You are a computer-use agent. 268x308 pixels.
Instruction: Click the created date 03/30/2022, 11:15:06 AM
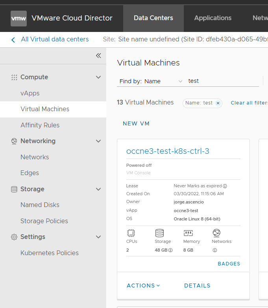click(x=199, y=194)
